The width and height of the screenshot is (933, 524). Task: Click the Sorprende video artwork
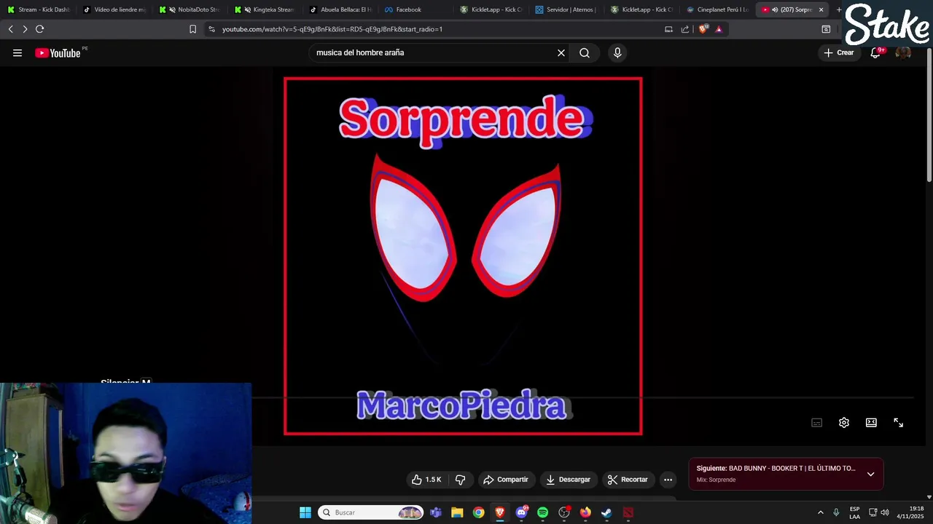pos(463,256)
